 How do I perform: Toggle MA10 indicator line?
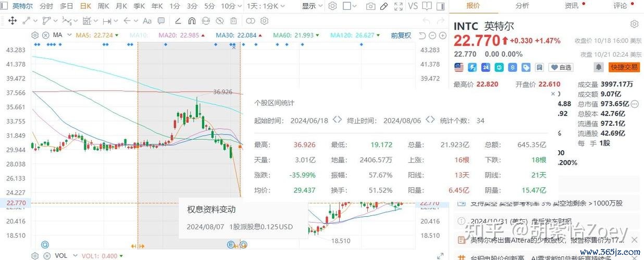click(x=139, y=35)
